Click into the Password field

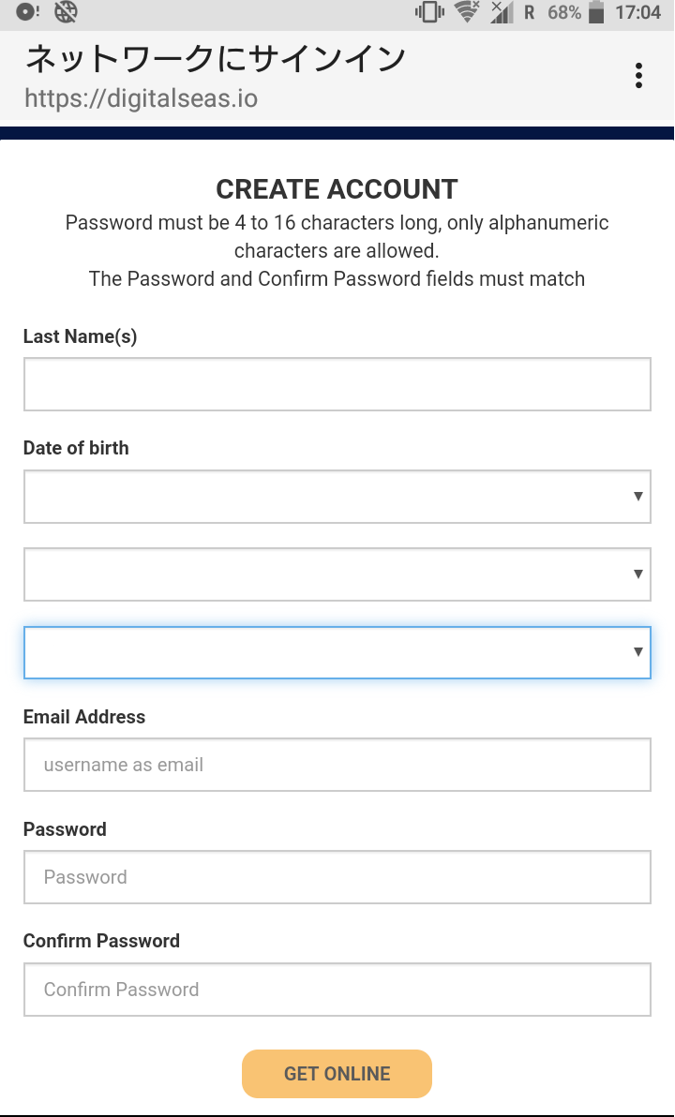337,877
